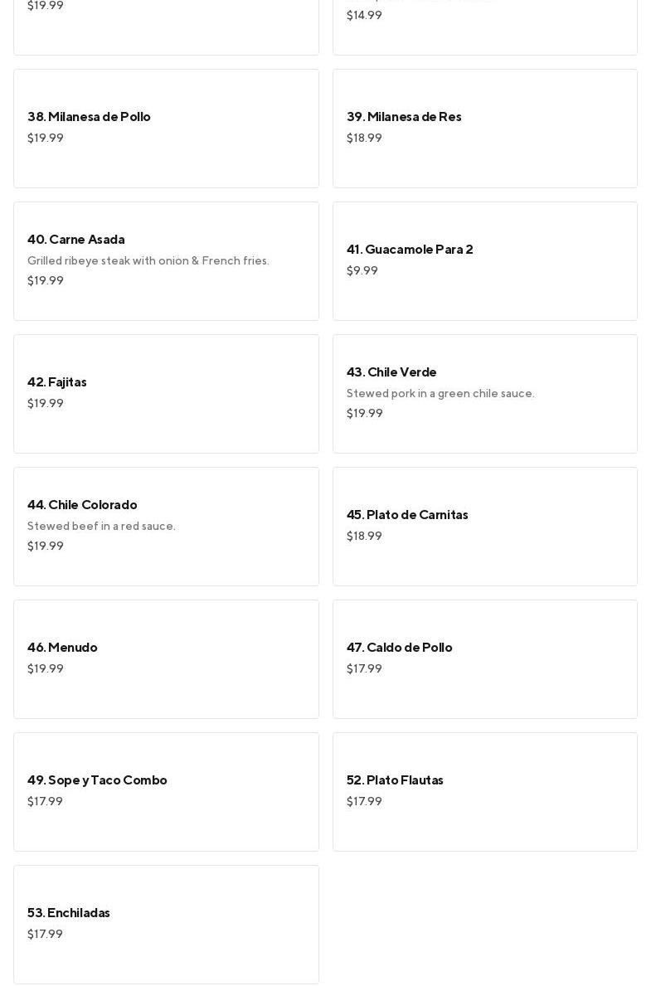Click the stewed beef in red sauce description
The height and width of the screenshot is (986, 651).
101,527
